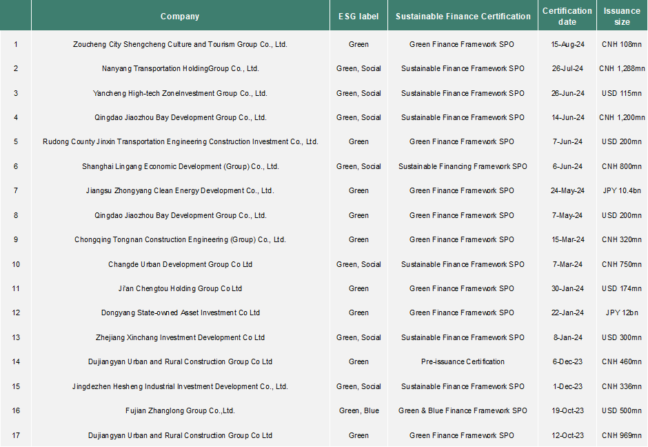648x447 pixels.
Task: Click the Certification date column header
Action: point(567,16)
